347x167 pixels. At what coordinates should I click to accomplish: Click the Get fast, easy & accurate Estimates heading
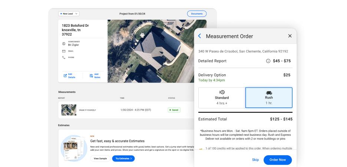tap(117, 141)
